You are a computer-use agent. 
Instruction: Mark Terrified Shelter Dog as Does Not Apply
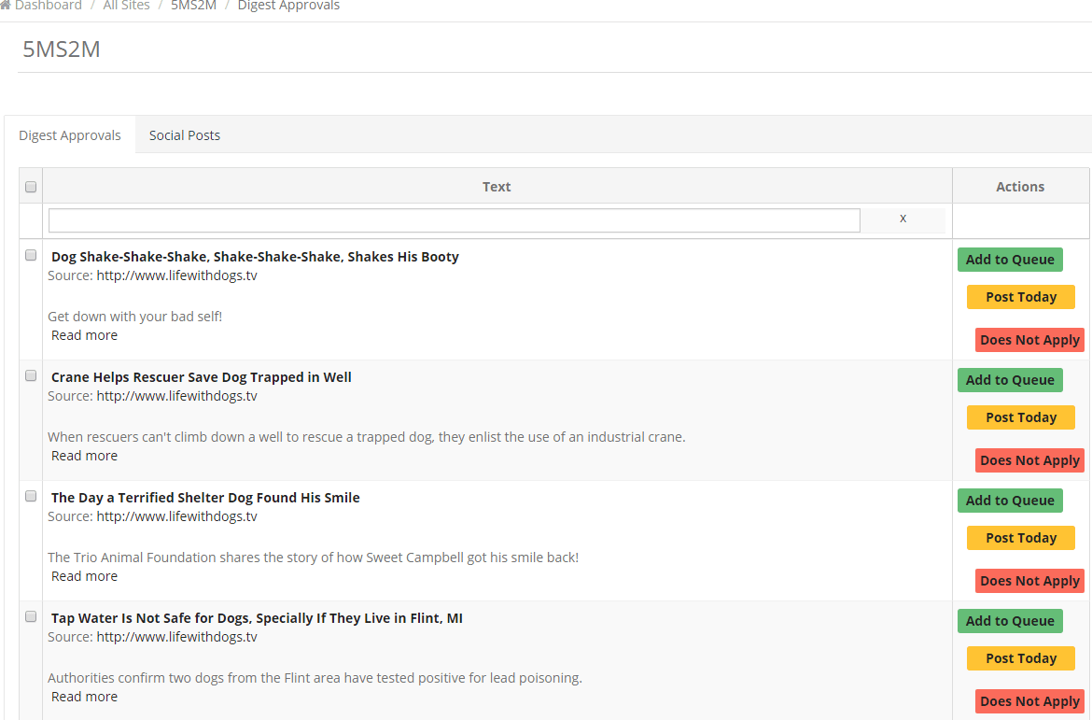[x=1029, y=581]
